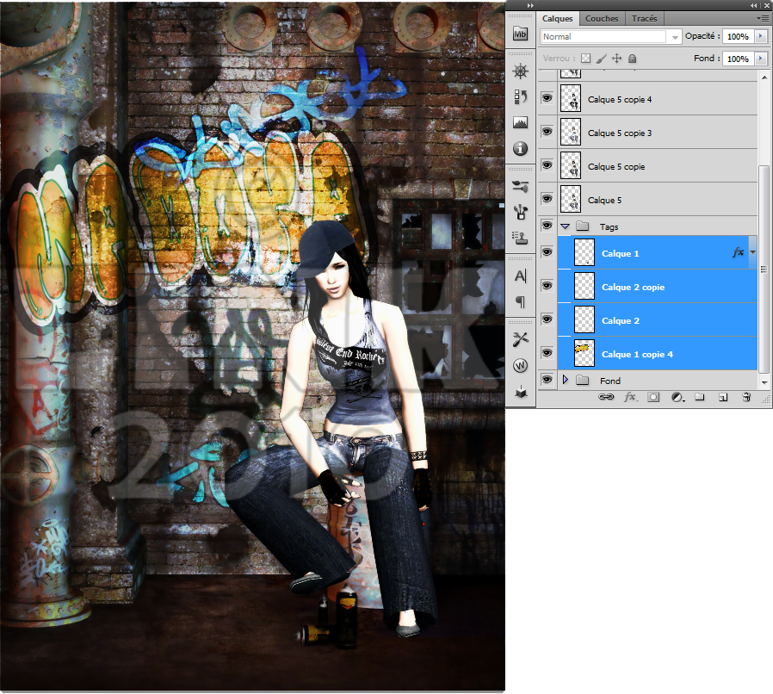Collapse the Tags layer group

click(x=566, y=226)
